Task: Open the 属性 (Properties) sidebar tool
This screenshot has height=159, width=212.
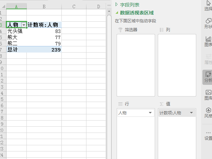Action: tap(208, 59)
